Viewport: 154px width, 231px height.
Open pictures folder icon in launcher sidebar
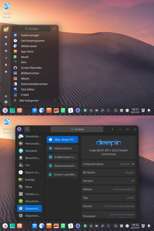6,51
